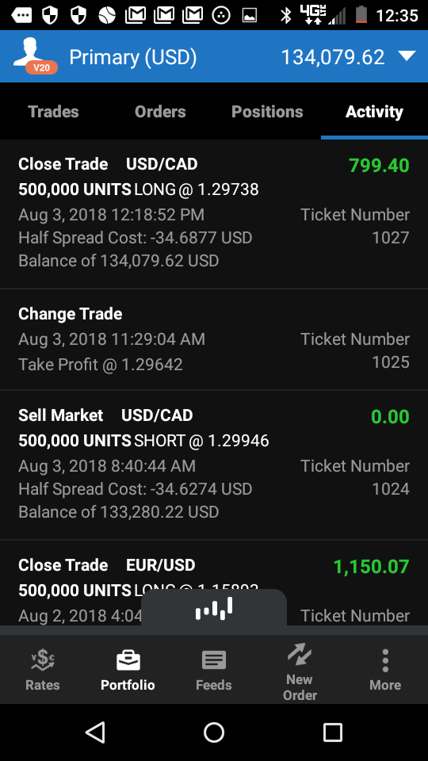428x761 pixels.
Task: Open the Close Trade EUR/USD entry
Action: (214, 583)
